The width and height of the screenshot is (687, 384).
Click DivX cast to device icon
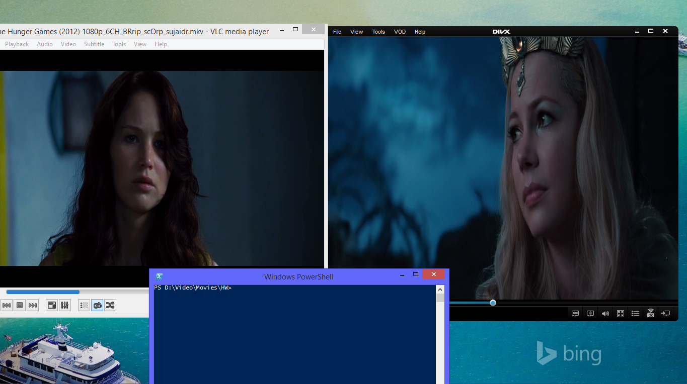[666, 314]
